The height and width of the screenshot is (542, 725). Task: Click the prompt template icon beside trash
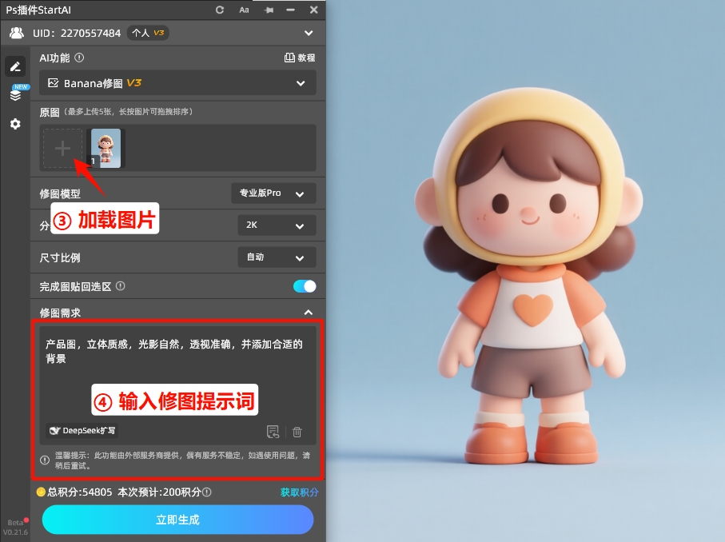(273, 431)
